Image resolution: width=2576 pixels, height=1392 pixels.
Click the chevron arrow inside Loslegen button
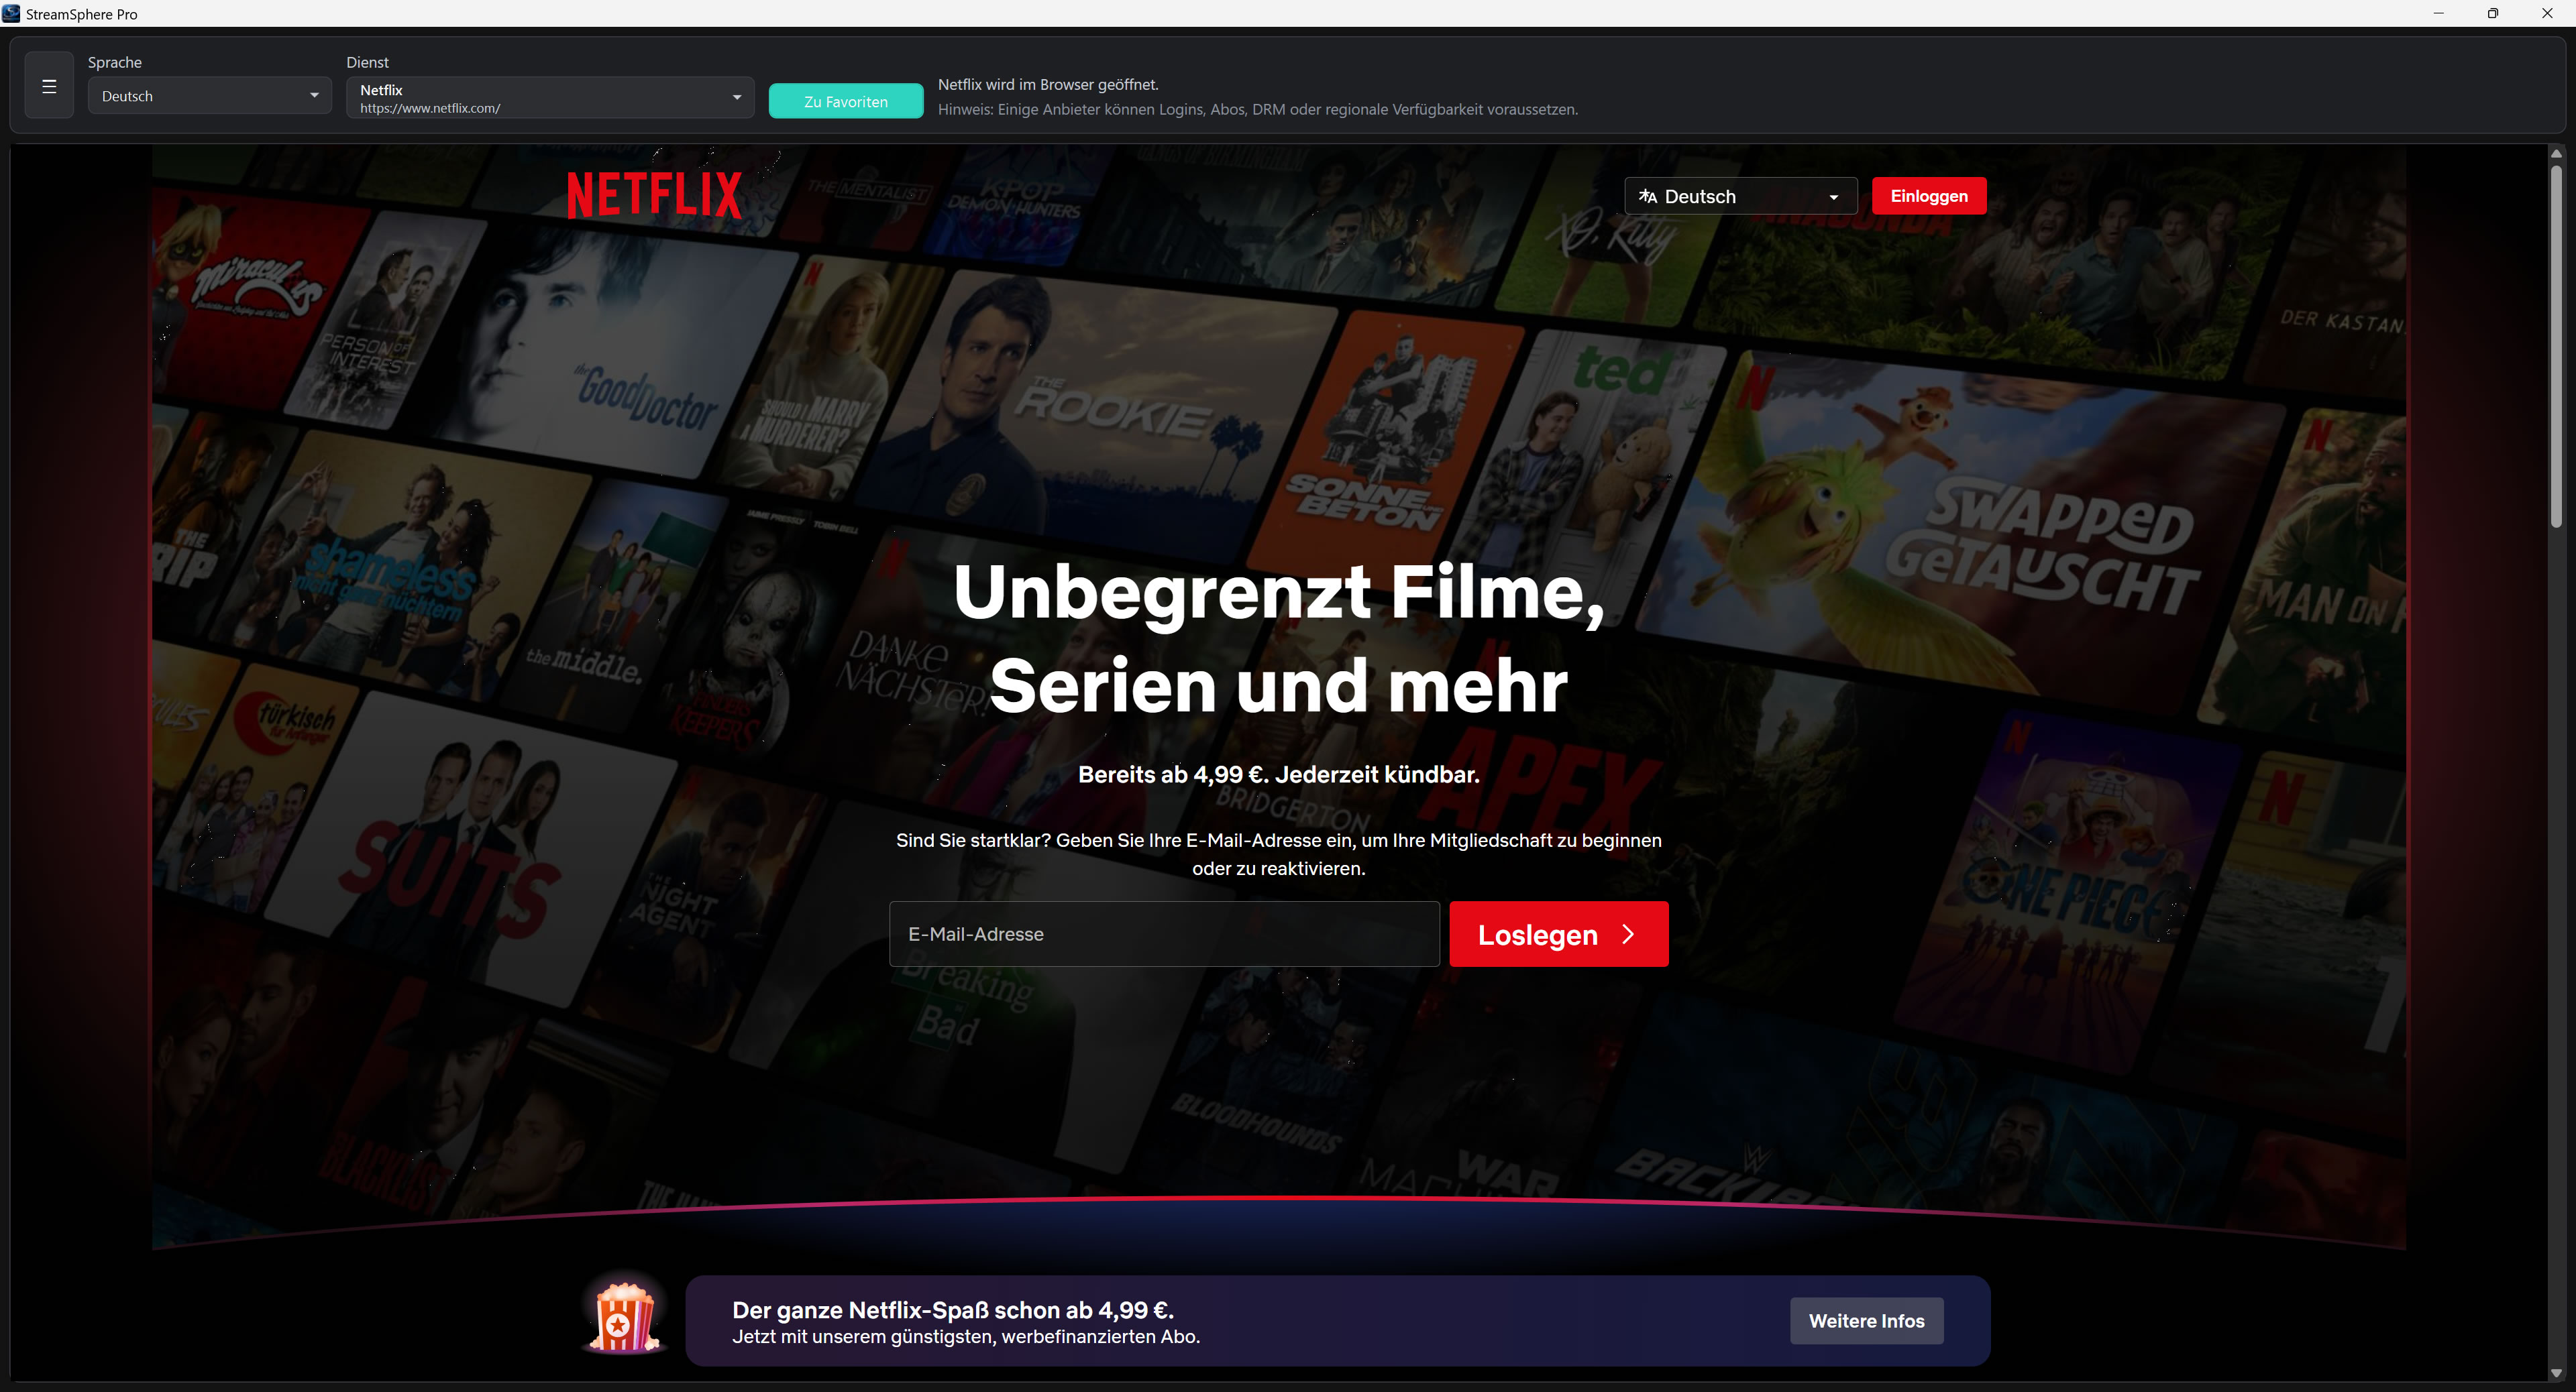click(x=1628, y=933)
